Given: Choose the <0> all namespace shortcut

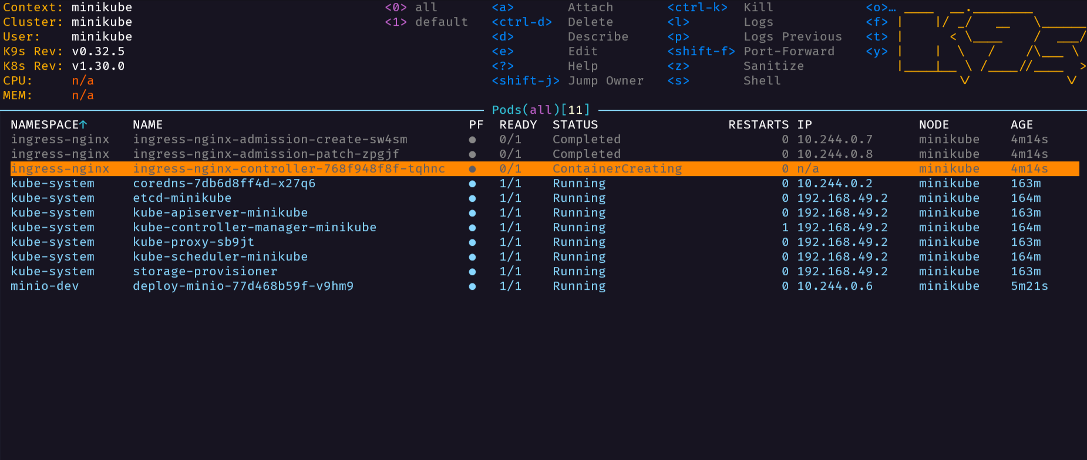Looking at the screenshot, I should click(x=411, y=8).
